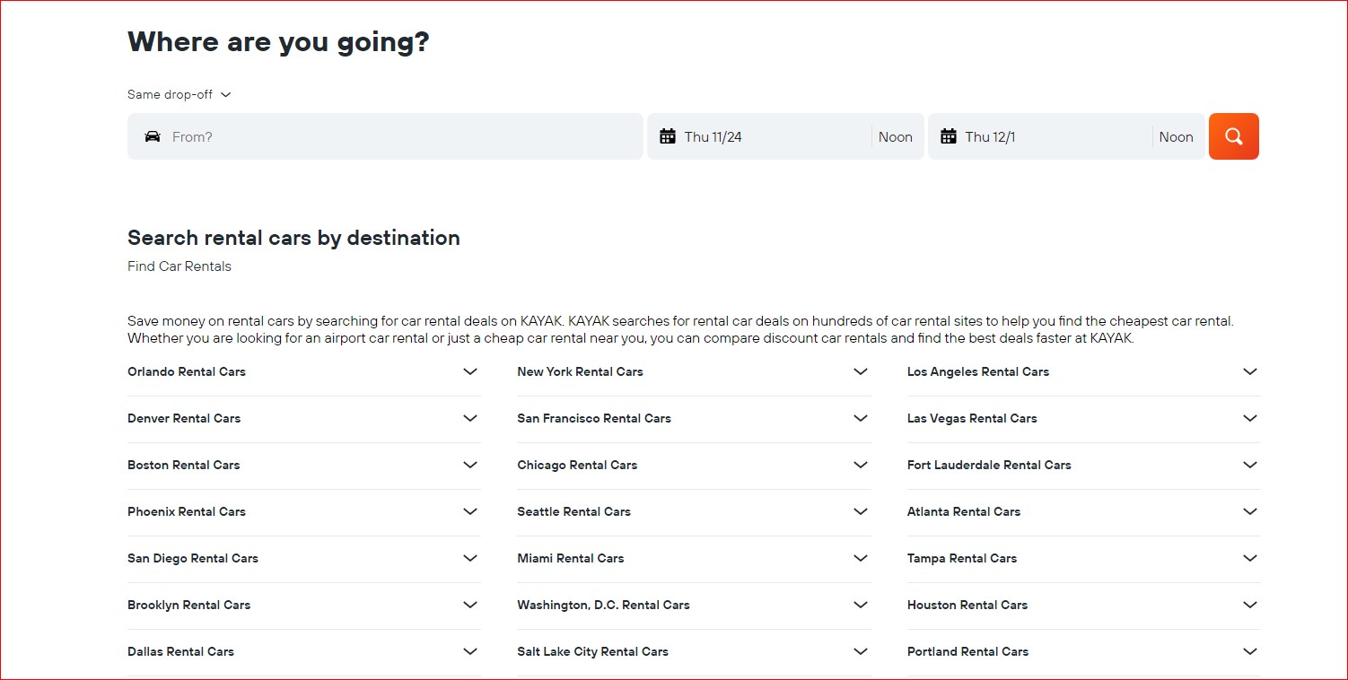Image resolution: width=1348 pixels, height=680 pixels.
Task: Expand Tampa Rental Cars chevron
Action: tap(1250, 558)
